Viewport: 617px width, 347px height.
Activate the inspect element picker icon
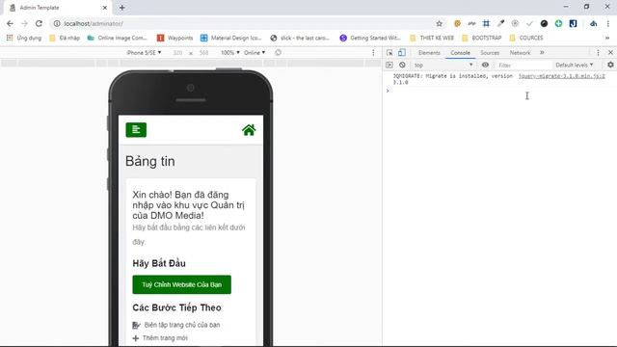click(x=389, y=52)
